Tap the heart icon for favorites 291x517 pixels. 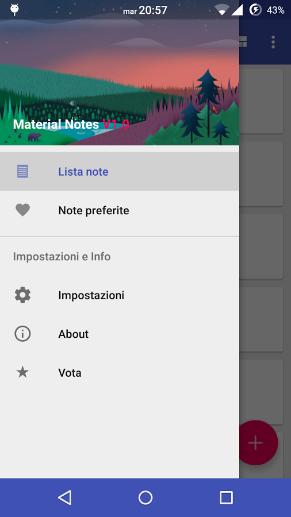point(23,210)
